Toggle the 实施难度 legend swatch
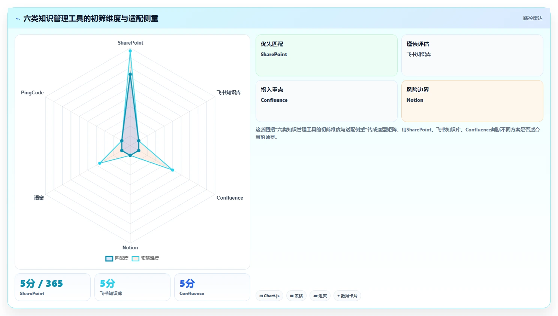This screenshot has width=558, height=316. 135,258
